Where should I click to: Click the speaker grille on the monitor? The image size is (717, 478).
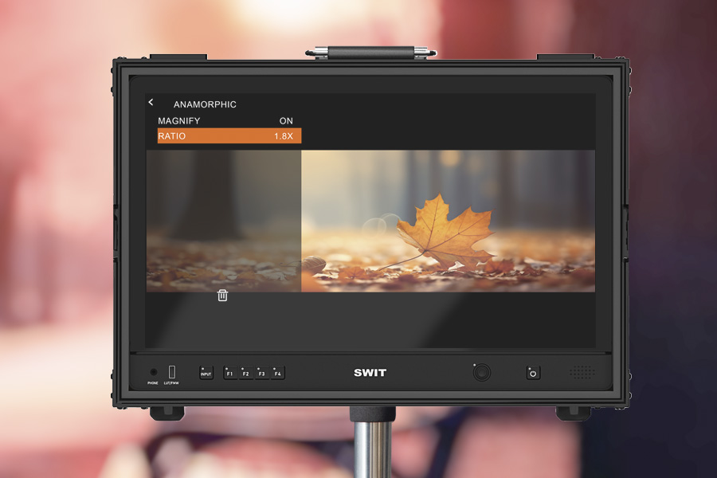tap(582, 372)
